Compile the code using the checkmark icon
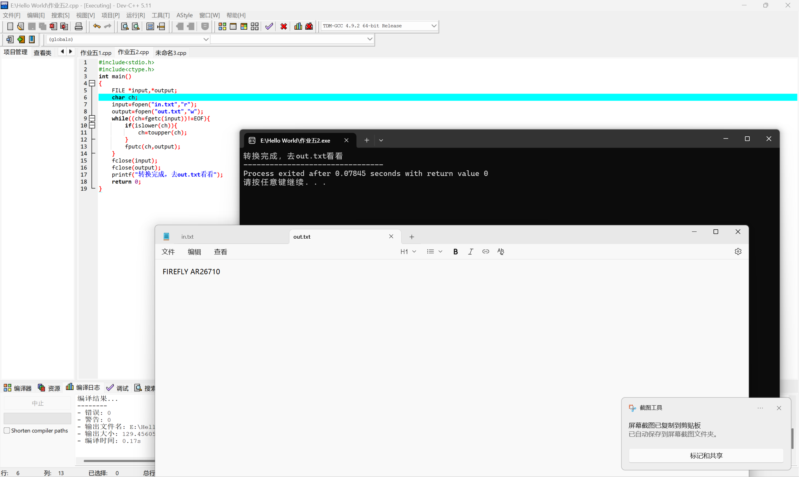 269,26
